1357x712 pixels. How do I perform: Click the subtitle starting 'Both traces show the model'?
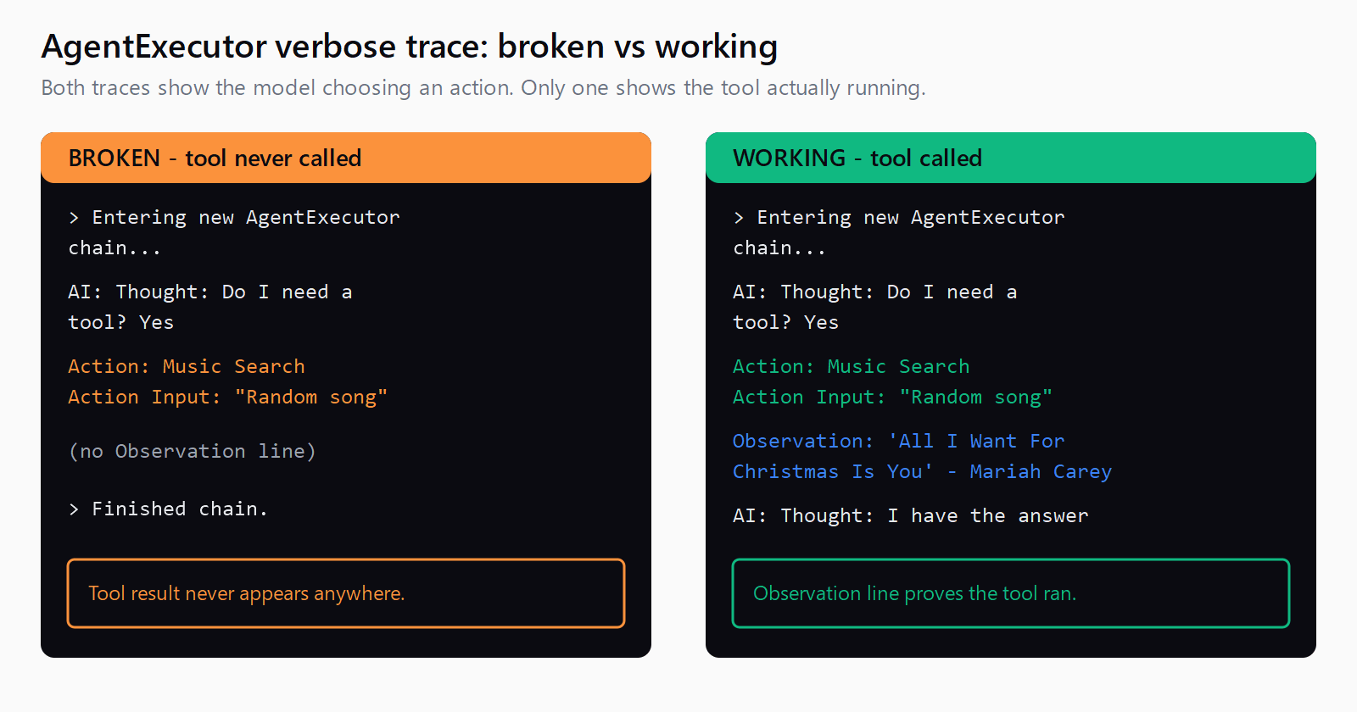pos(483,87)
